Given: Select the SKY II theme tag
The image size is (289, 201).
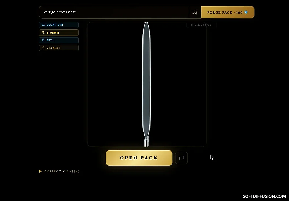Looking at the screenshot, I should pos(59,40).
